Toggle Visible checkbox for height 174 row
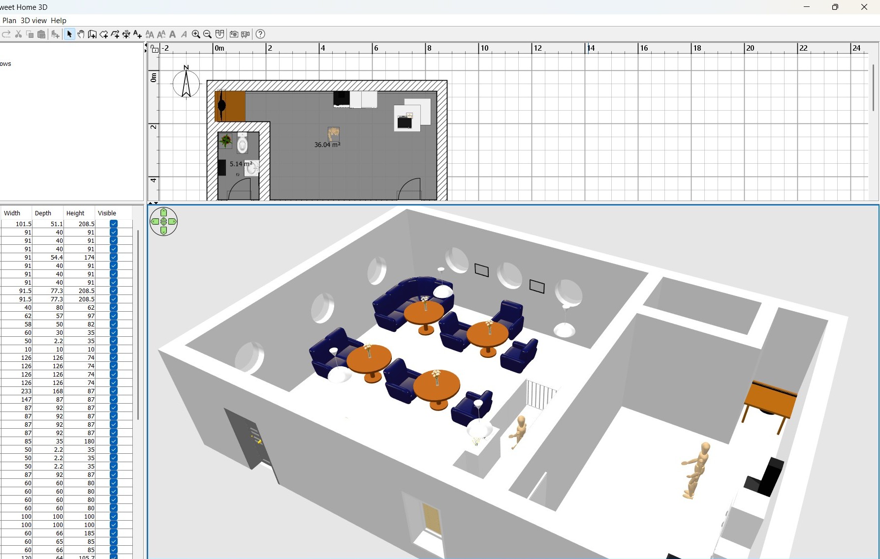This screenshot has width=880, height=559. [x=114, y=257]
